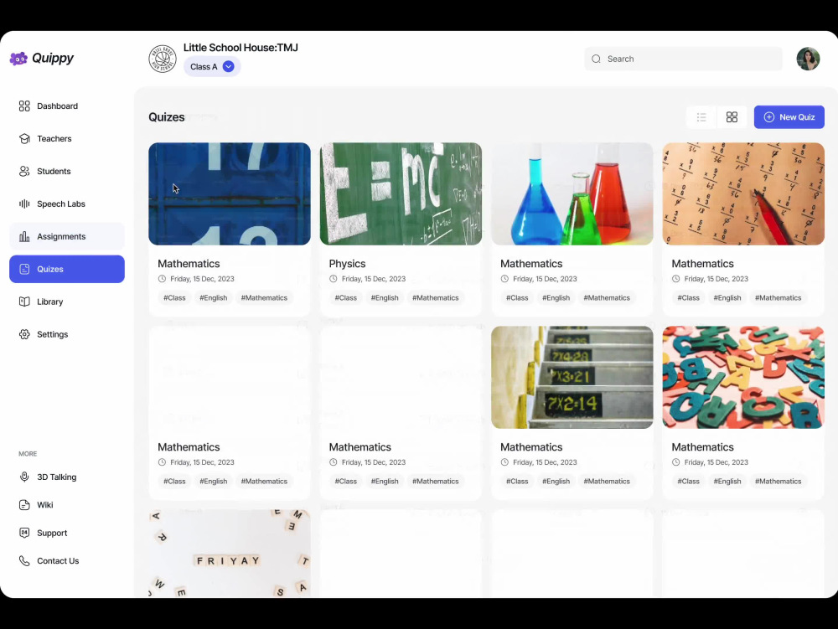Click the Wiki document icon
838x629 pixels.
(x=24, y=504)
